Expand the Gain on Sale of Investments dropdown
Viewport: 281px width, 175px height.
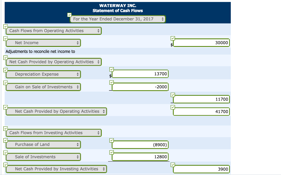click(x=43, y=87)
